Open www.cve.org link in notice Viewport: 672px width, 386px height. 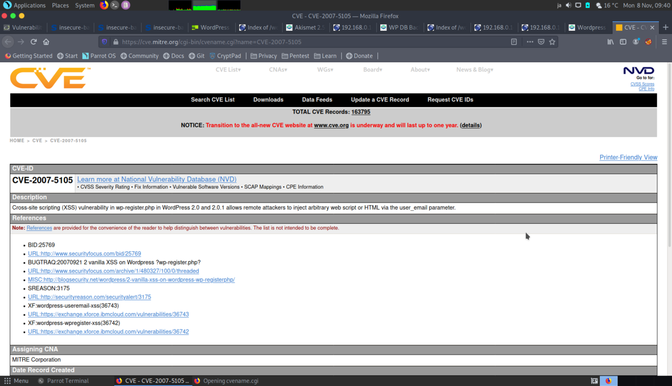pyautogui.click(x=331, y=125)
